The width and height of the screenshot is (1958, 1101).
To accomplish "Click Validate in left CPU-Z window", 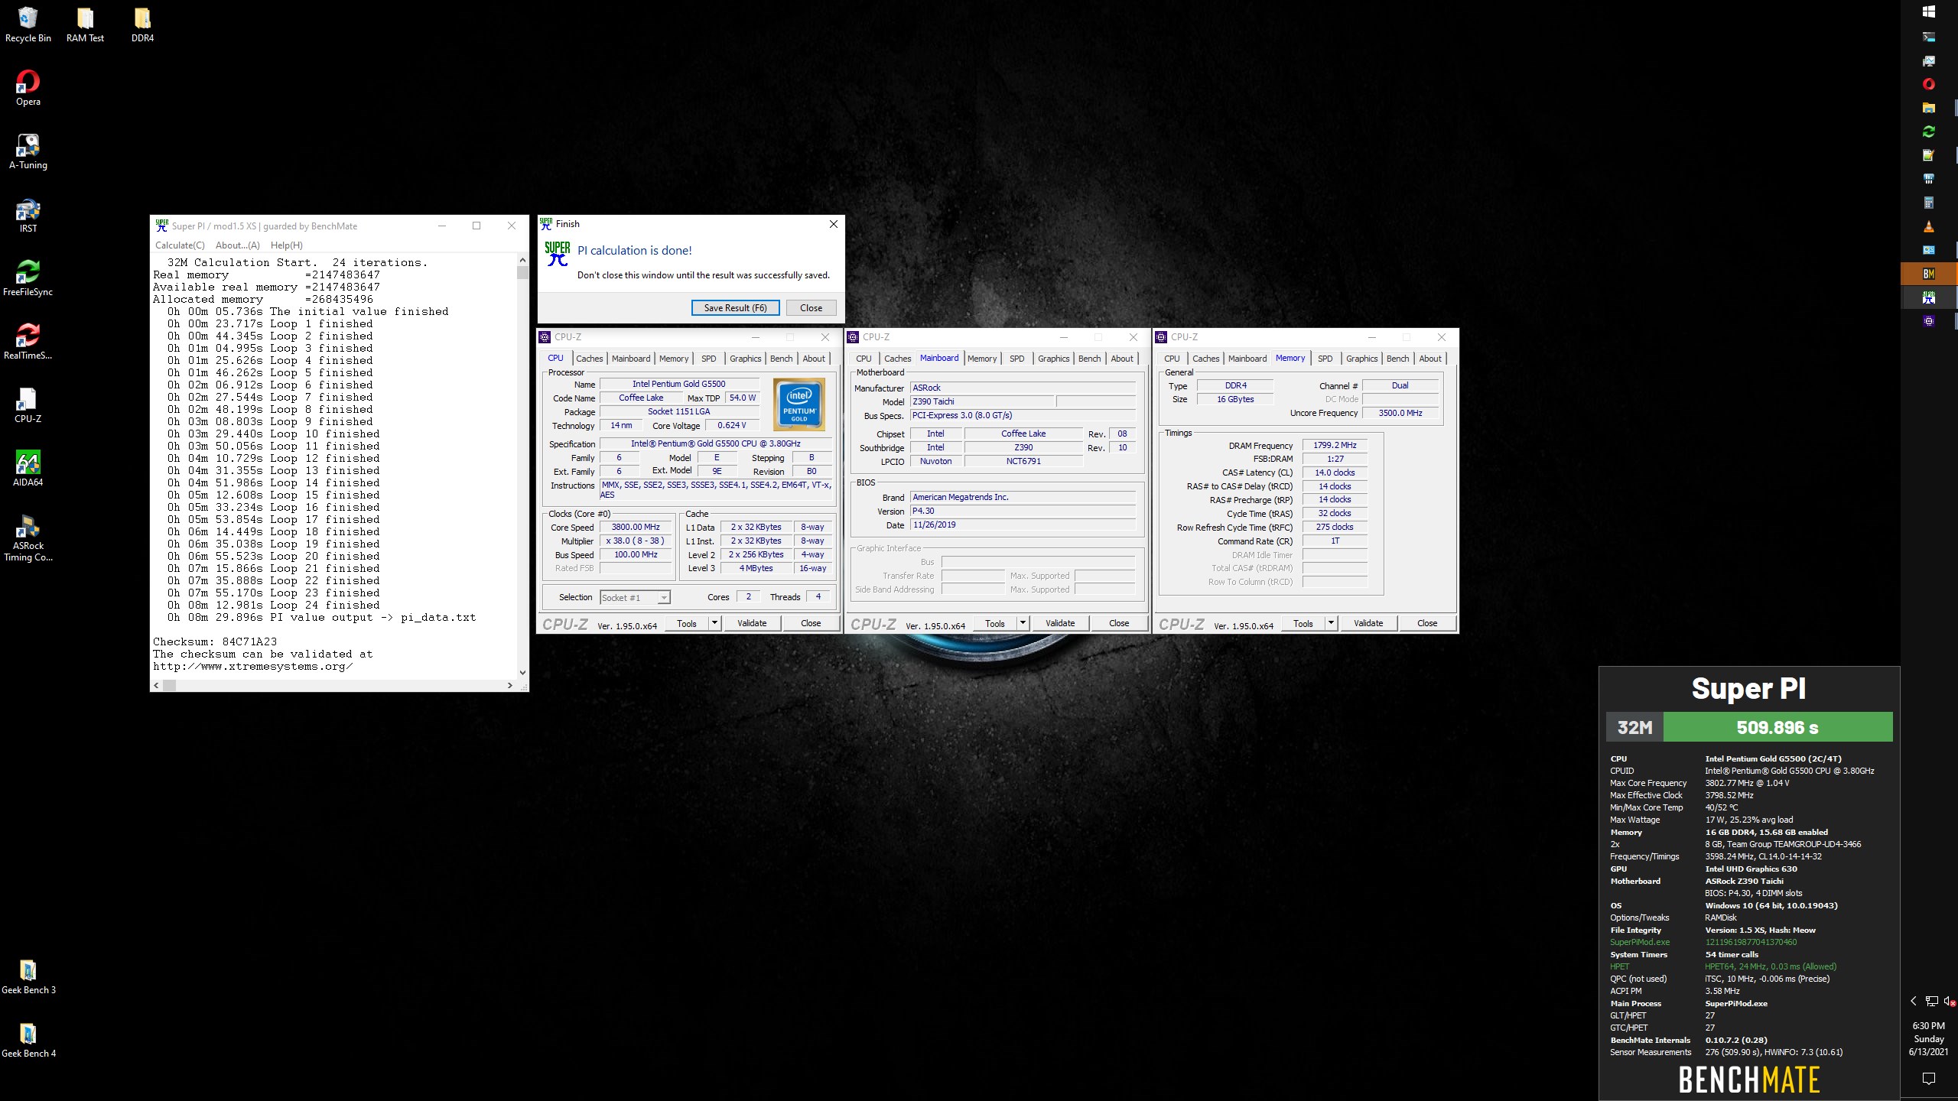I will [752, 623].
